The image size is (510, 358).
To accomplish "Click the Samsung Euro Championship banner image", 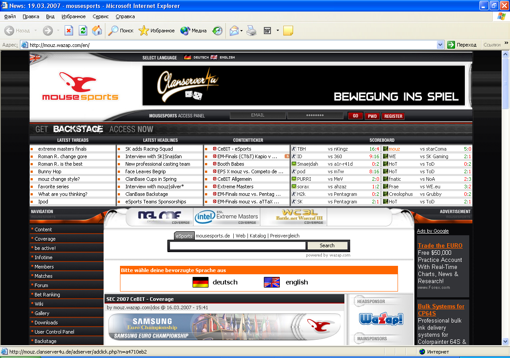I will point(224,327).
